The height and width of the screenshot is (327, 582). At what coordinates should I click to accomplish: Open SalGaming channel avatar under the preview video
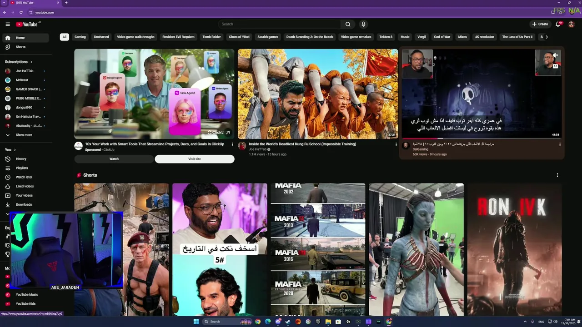click(x=406, y=145)
